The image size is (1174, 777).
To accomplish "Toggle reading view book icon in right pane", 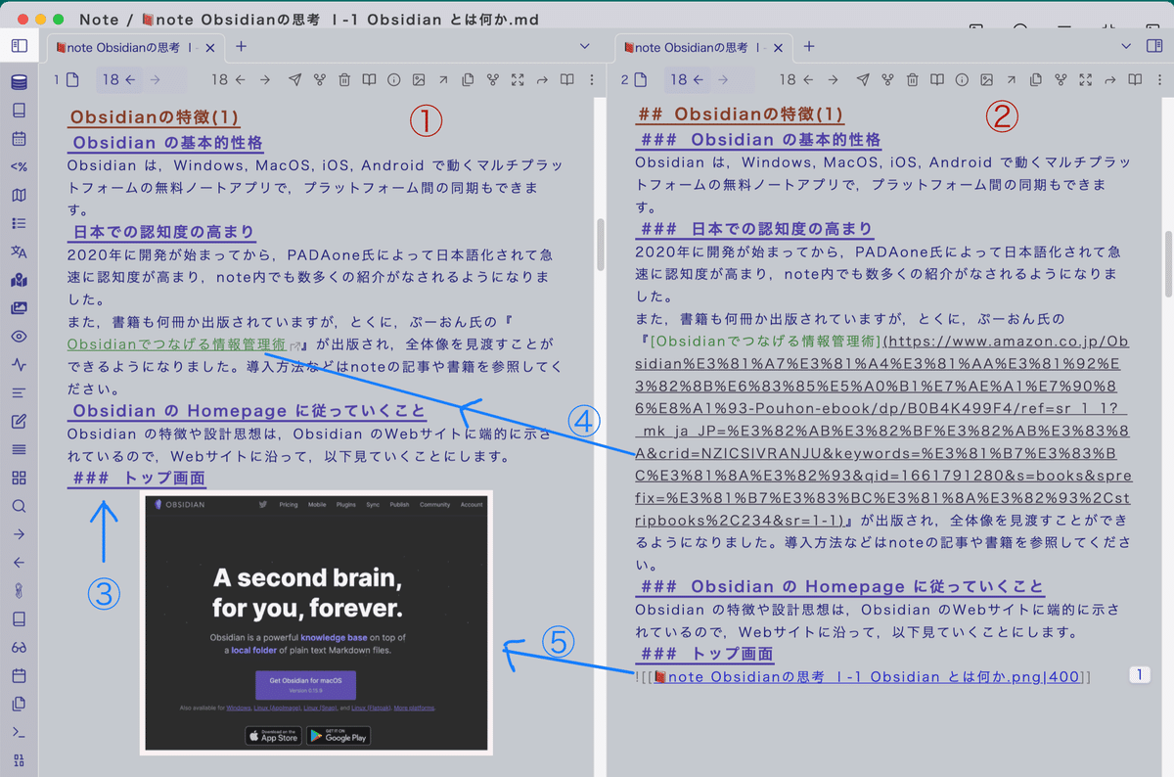I will [1136, 80].
